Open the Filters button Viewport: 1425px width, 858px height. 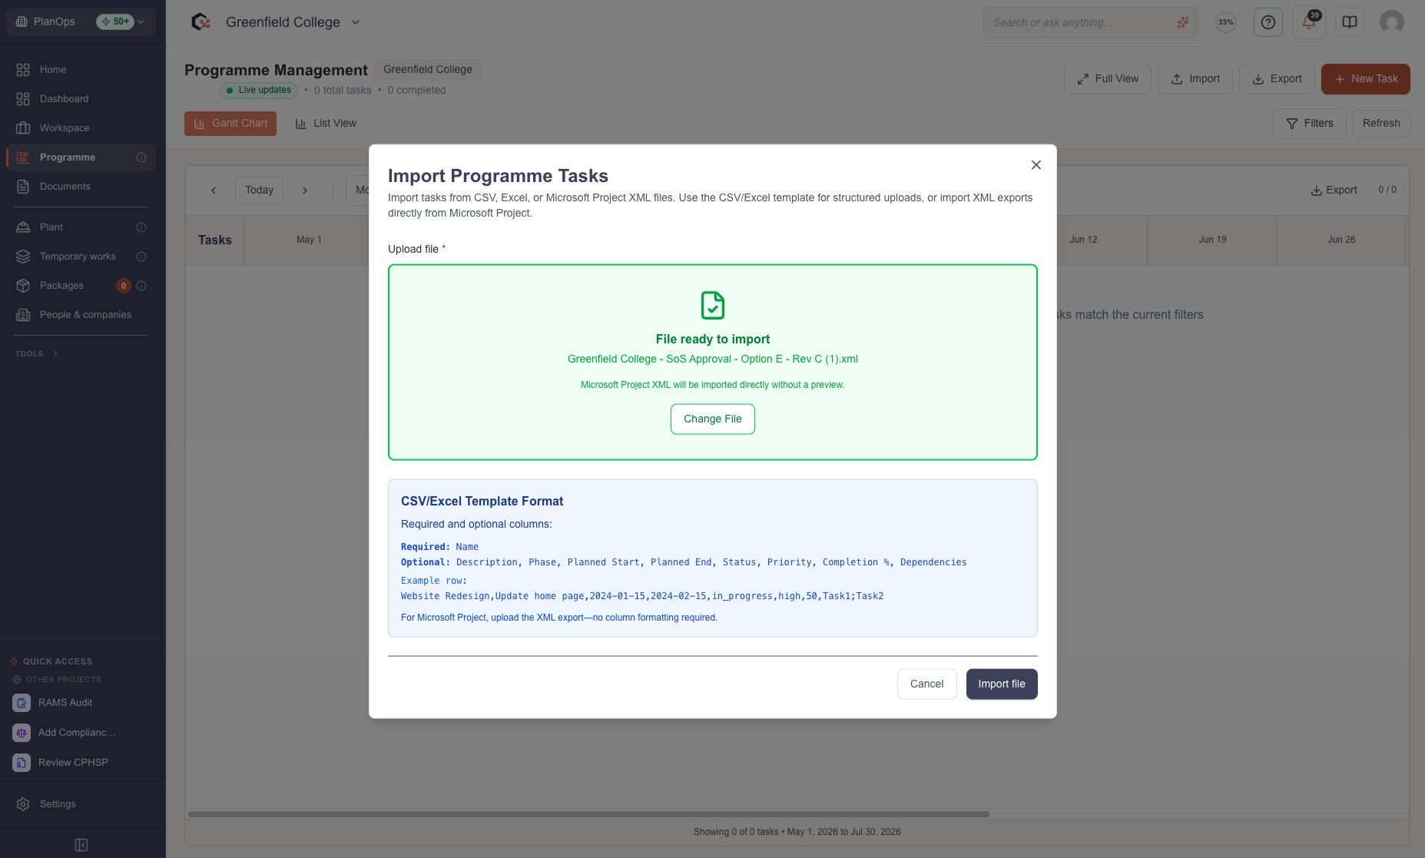pos(1310,124)
